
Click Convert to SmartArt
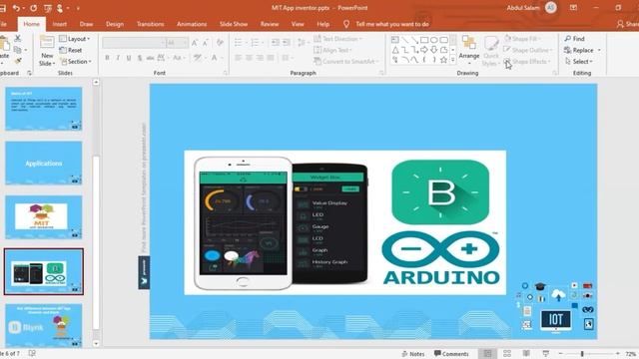click(x=346, y=62)
